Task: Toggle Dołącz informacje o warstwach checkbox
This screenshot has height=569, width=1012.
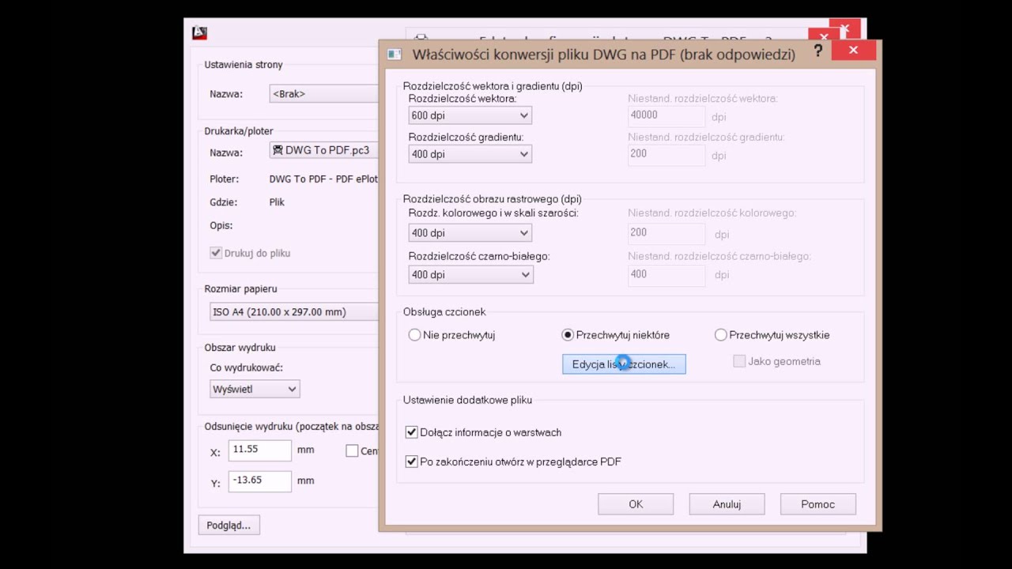Action: point(411,432)
